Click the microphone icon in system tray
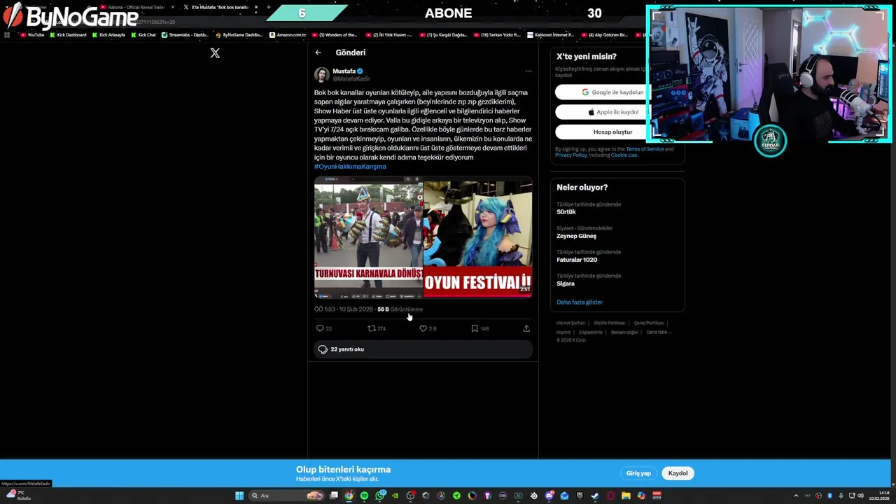The image size is (896, 504). point(841,496)
